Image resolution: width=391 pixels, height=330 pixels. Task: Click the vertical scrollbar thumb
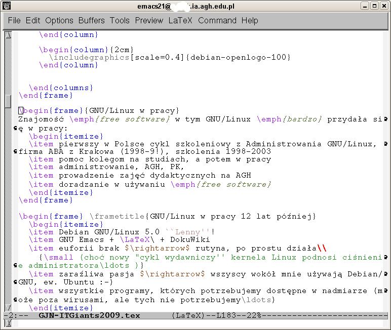coord(9,102)
